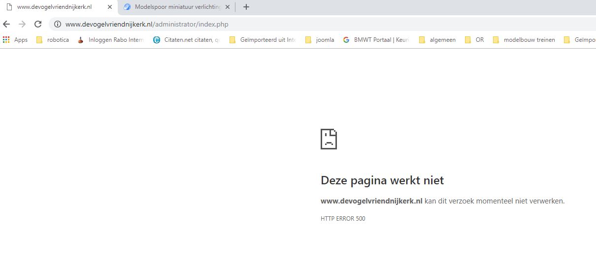Open the Apps grid shortcut

pos(15,40)
